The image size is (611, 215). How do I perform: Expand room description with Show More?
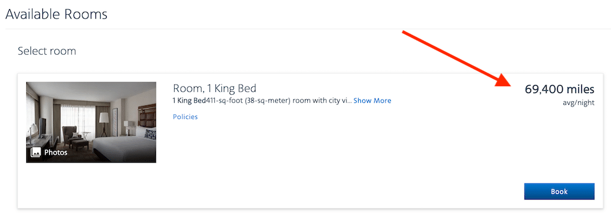coord(372,101)
